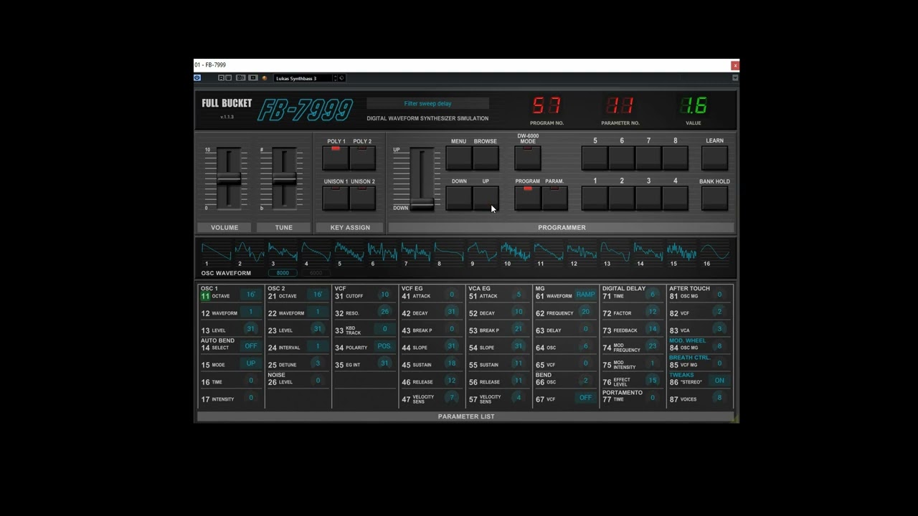The width and height of the screenshot is (918, 516).
Task: Switch waveform set to 6000
Action: [316, 273]
